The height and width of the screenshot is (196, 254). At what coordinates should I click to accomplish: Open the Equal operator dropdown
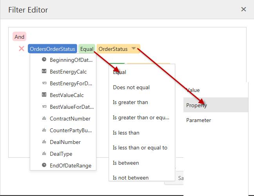tap(87, 49)
